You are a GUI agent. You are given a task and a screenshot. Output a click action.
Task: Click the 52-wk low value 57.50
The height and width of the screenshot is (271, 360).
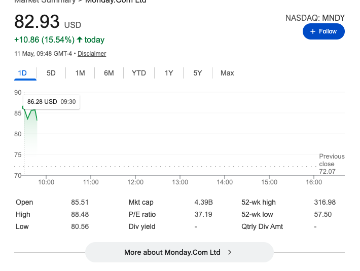323,214
